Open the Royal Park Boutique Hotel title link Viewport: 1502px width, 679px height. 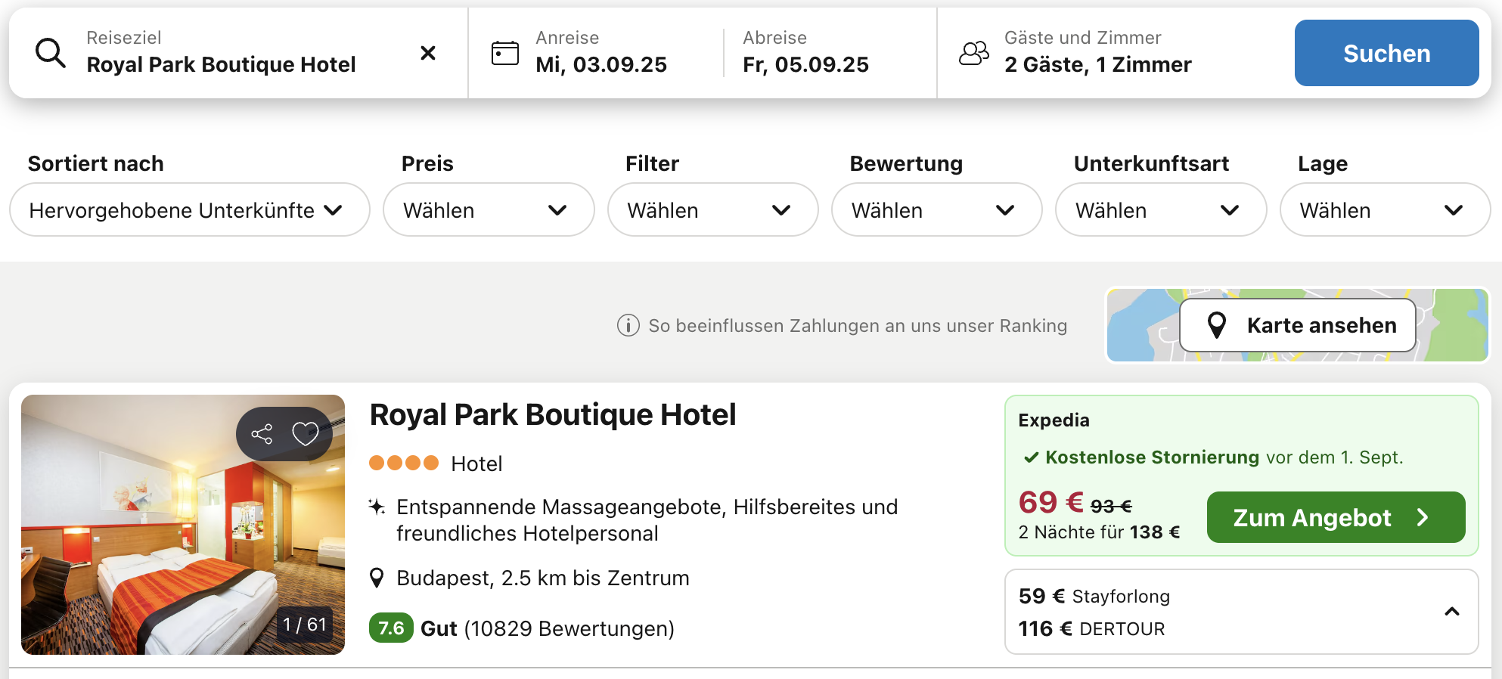[553, 415]
